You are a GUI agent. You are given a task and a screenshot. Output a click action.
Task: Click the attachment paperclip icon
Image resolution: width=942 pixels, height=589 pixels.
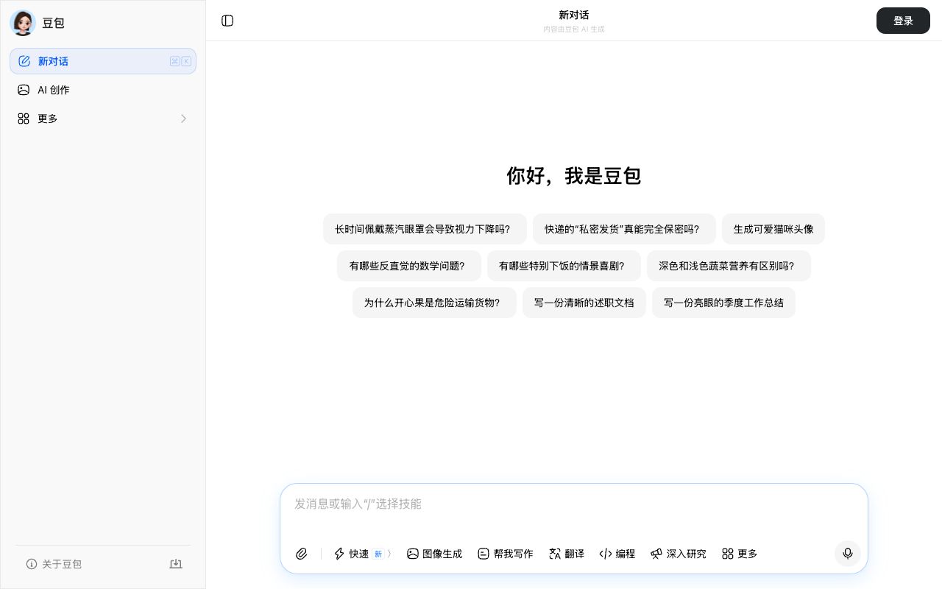coord(301,554)
